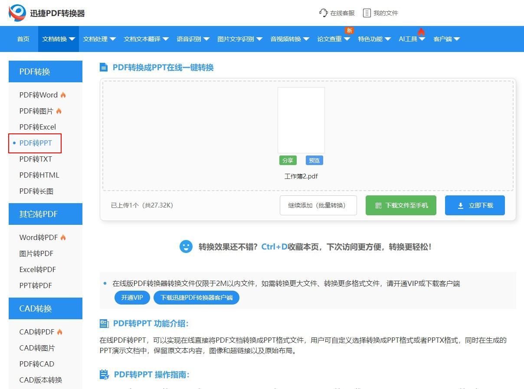Click the smiley face icon
Viewport: 524px width, 389px height.
click(186, 246)
